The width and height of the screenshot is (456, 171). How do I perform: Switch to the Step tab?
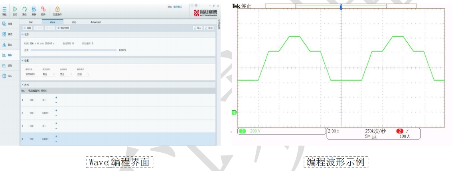click(74, 22)
